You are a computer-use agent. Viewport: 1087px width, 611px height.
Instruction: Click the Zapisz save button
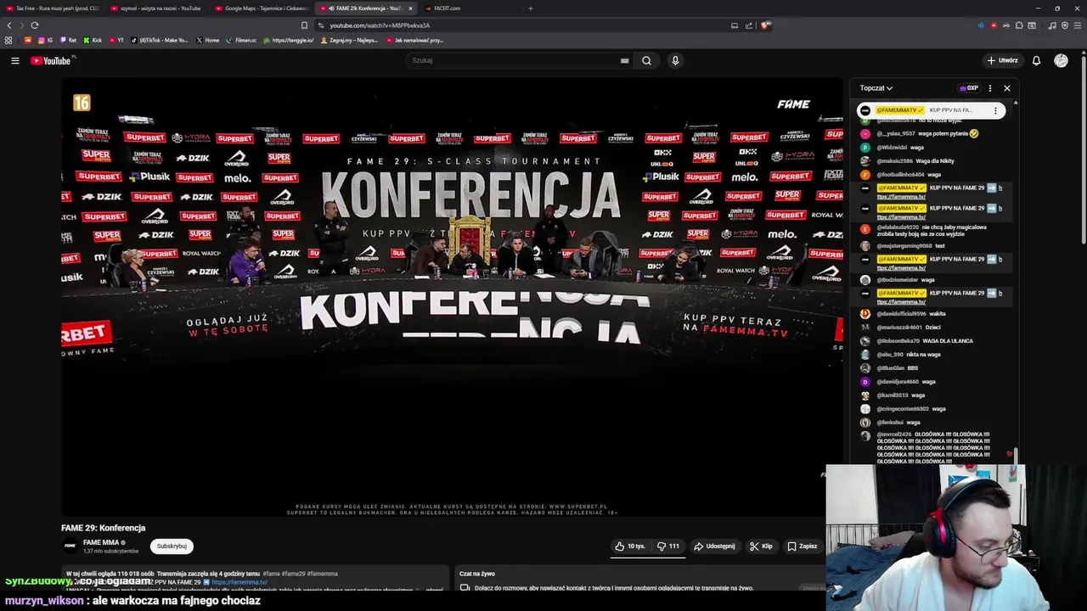point(802,547)
